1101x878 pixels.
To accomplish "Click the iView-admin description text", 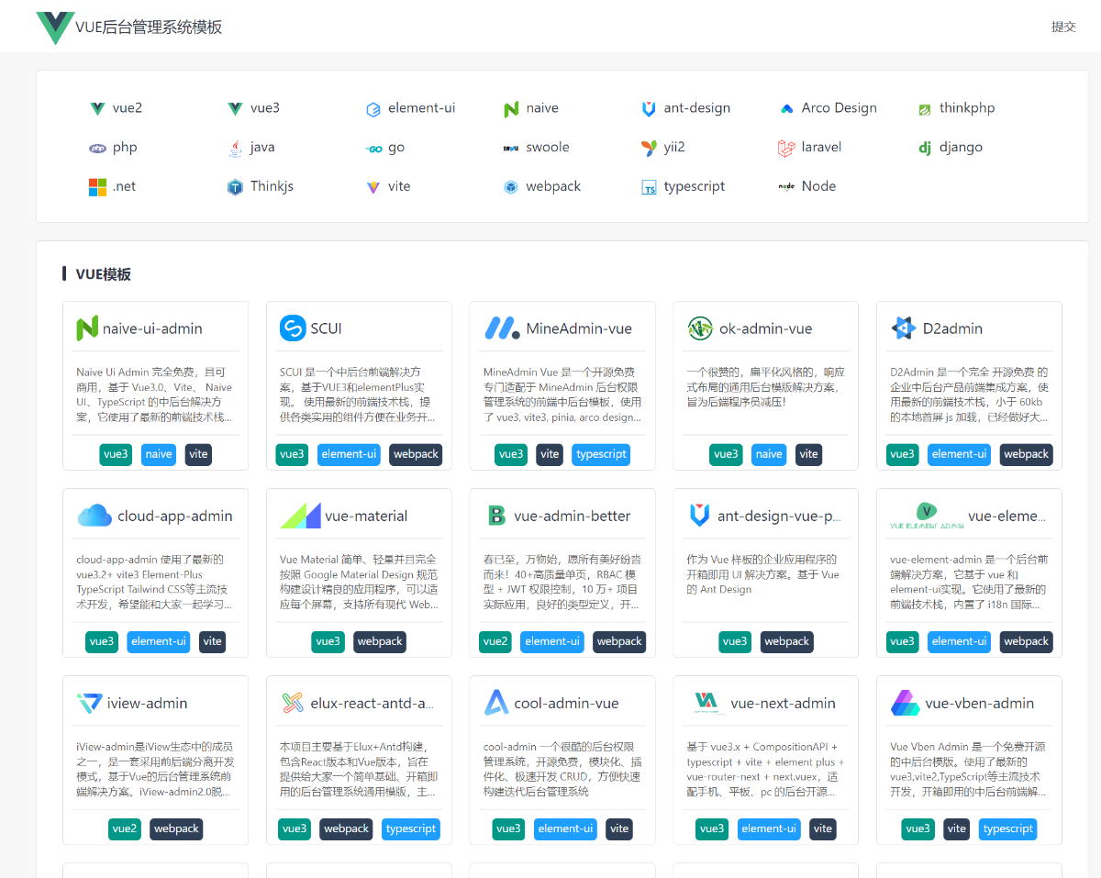I will tap(155, 769).
